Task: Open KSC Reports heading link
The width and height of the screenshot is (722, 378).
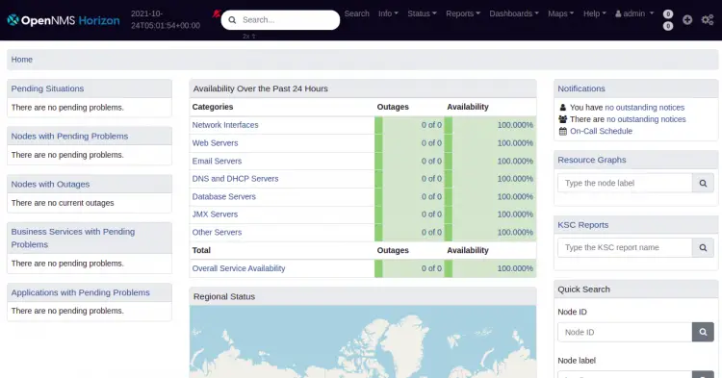Action: [x=583, y=225]
